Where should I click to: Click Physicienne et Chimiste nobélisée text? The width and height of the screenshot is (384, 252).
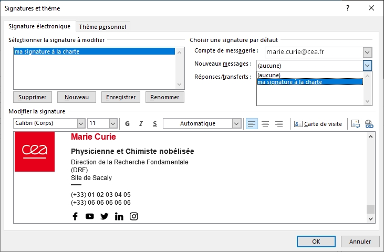[132, 151]
